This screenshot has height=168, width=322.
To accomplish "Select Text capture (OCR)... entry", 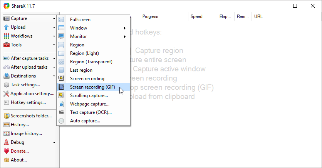I will 93,112.
